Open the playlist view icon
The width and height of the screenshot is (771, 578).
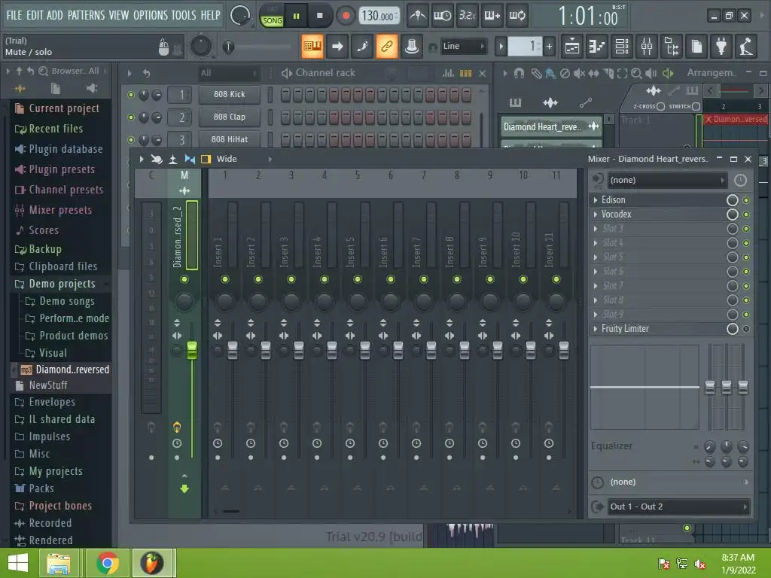[572, 47]
